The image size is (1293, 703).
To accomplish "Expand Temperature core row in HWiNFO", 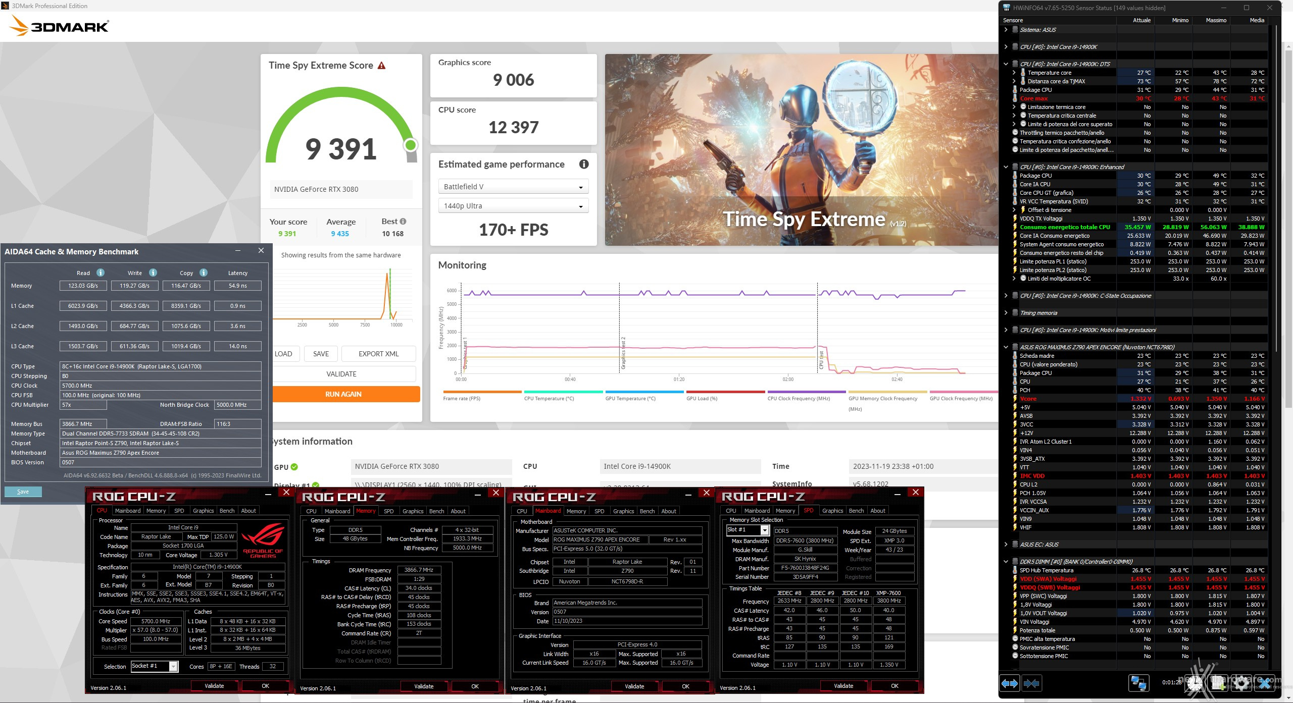I will tap(1014, 73).
